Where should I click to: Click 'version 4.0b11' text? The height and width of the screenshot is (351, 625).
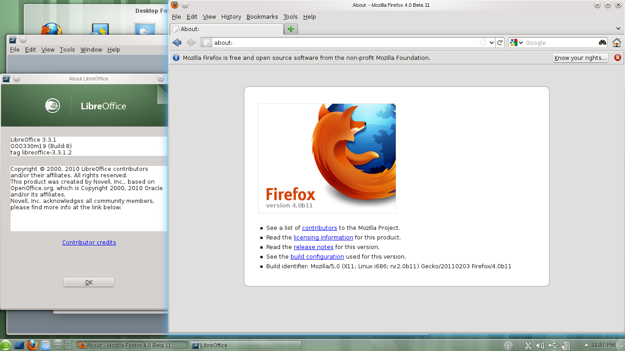(x=289, y=206)
